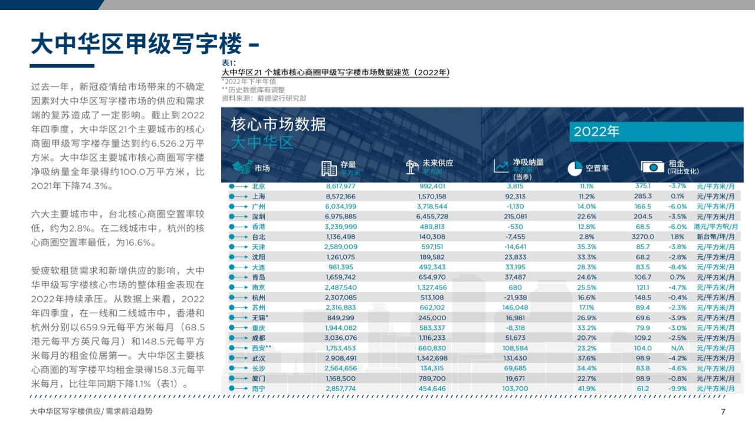The width and height of the screenshot is (755, 424).
Task: Select the 广州 row label
Action: (258, 207)
